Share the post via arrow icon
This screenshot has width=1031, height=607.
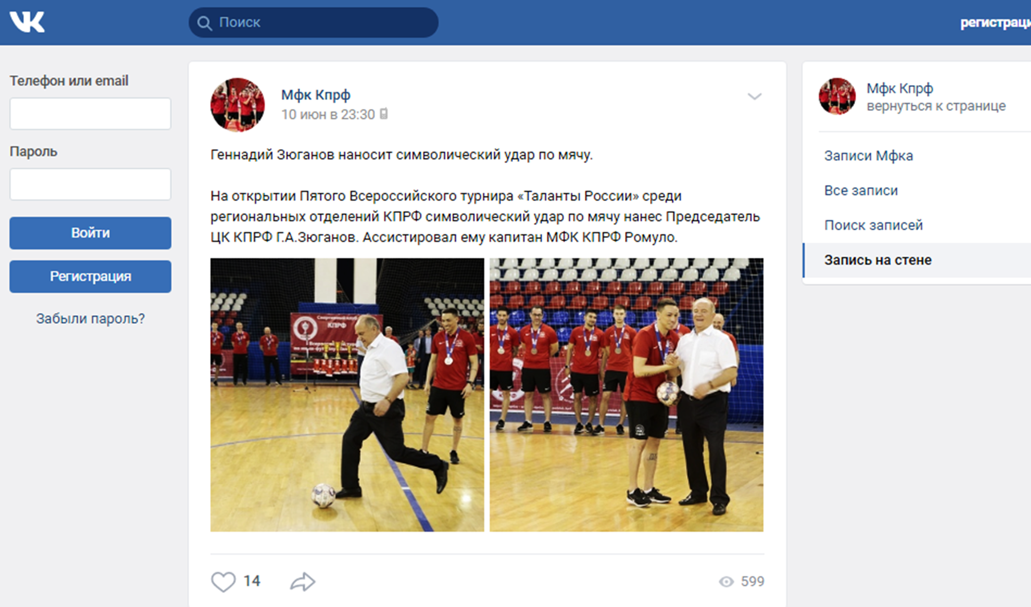(x=303, y=582)
